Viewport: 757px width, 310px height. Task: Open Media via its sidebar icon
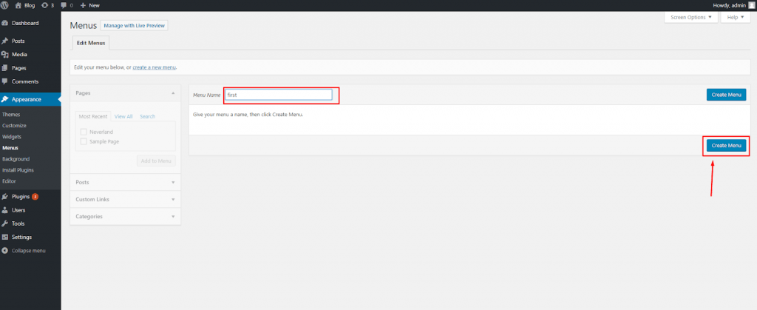point(5,54)
